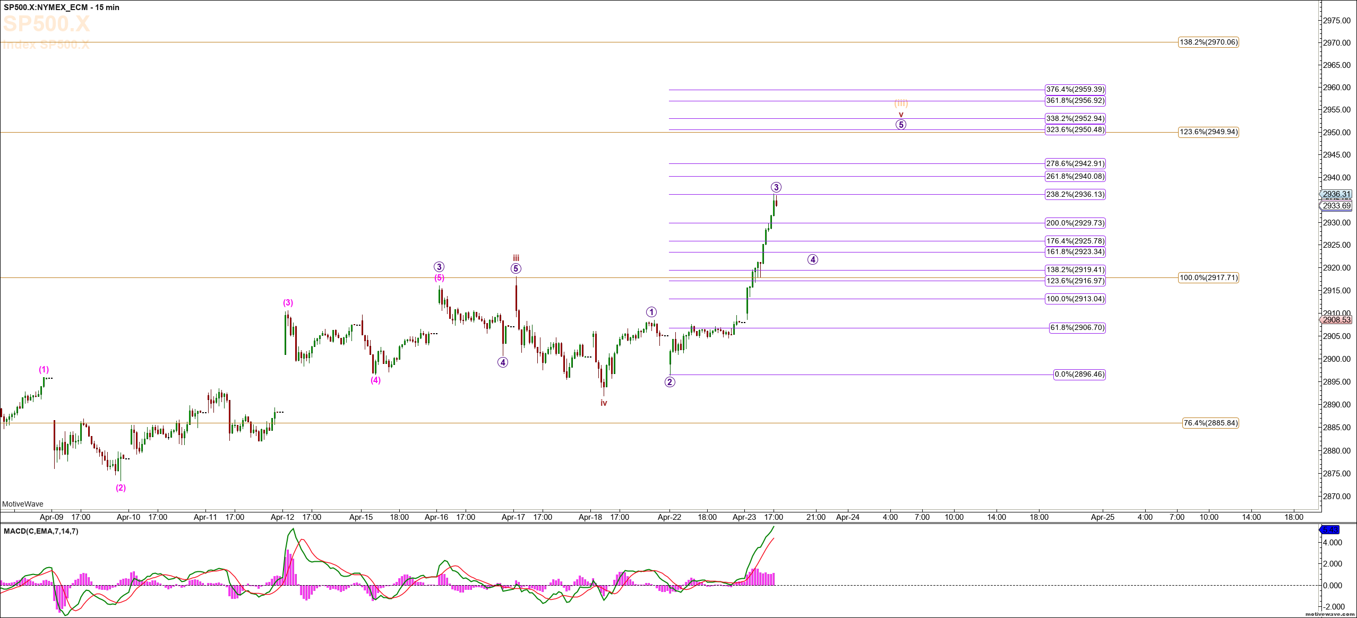Select the red 2908.53 price axis tag
This screenshot has width=1357, height=618.
[x=1336, y=320]
